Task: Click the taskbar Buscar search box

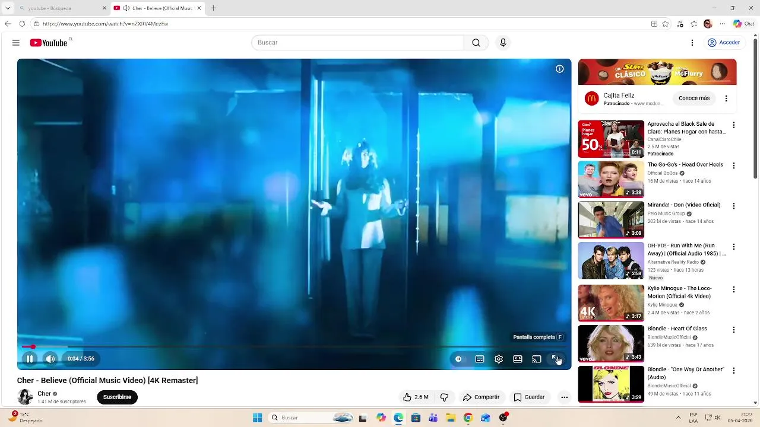Action: (311, 418)
